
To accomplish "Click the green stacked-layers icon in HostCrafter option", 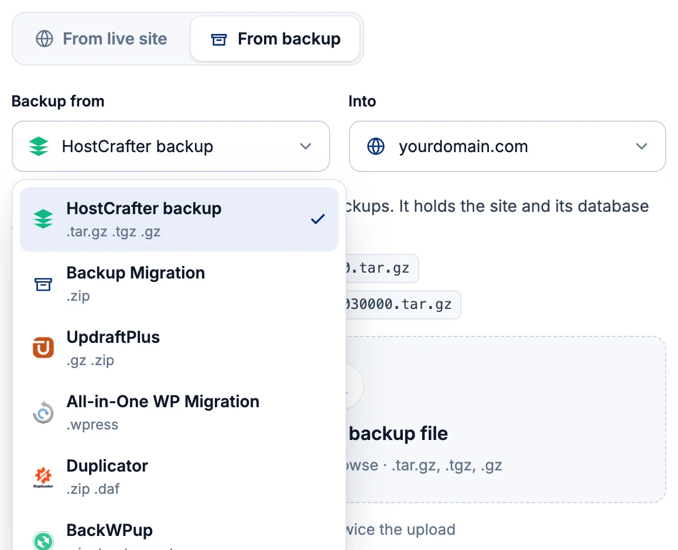I will click(x=43, y=219).
